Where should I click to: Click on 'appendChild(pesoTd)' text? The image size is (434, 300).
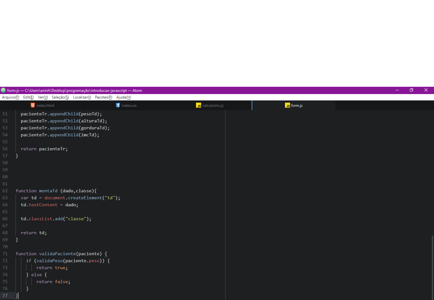74,114
